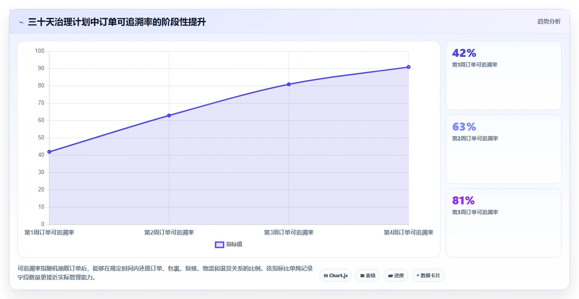
Task: Click the 42% value card
Action: click(503, 76)
